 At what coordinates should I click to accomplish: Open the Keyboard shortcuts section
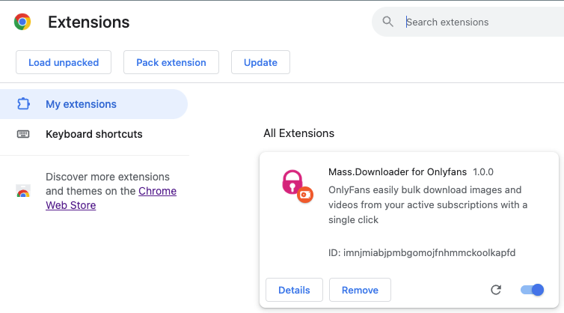pyautogui.click(x=94, y=134)
